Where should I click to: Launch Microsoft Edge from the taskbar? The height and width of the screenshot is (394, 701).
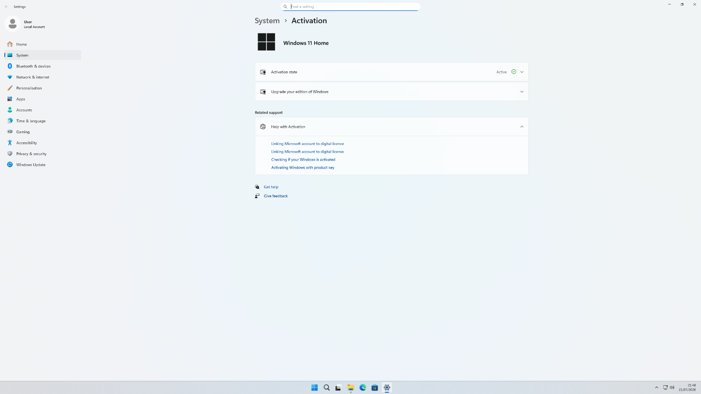363,387
